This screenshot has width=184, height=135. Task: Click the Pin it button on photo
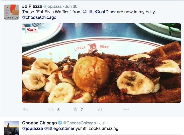point(32,30)
